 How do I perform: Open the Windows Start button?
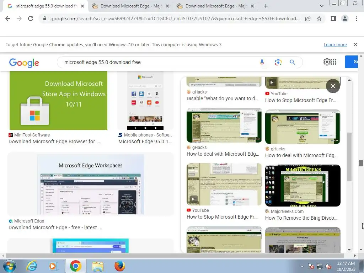point(10,266)
